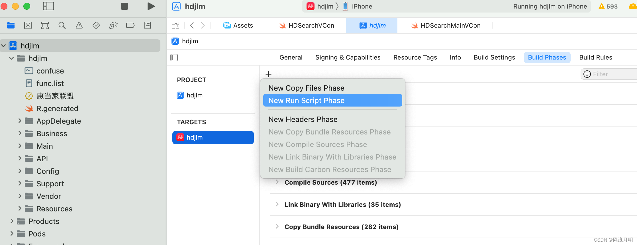Open the General settings tab
Viewport: 637px width, 245px height.
point(291,57)
